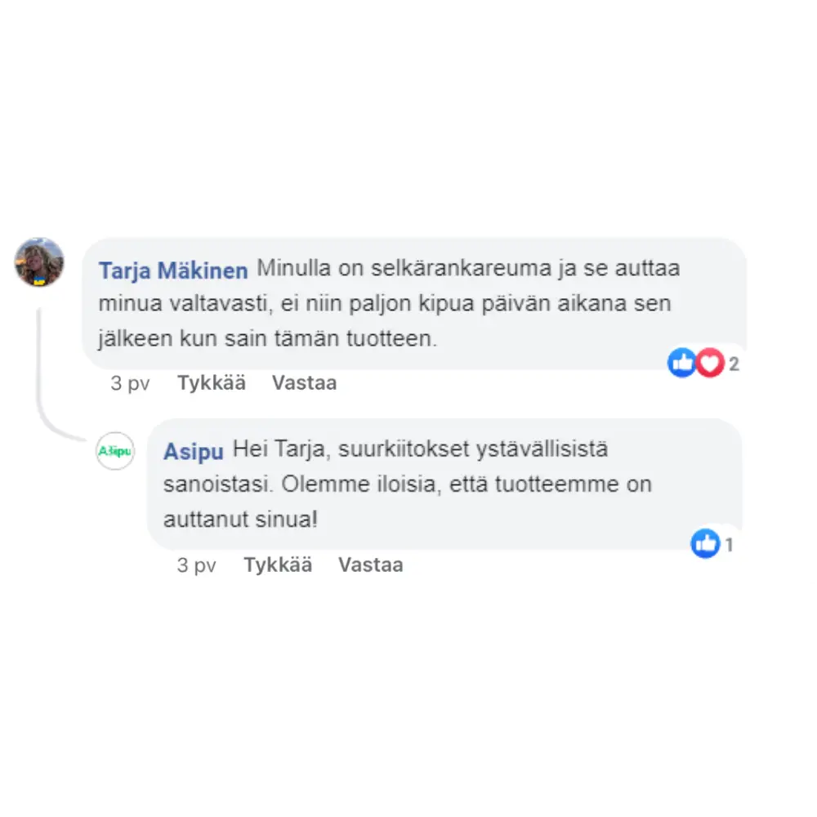The width and height of the screenshot is (817, 817).
Task: Click Asipu's reply text thanking Tarja
Action: coord(408,484)
